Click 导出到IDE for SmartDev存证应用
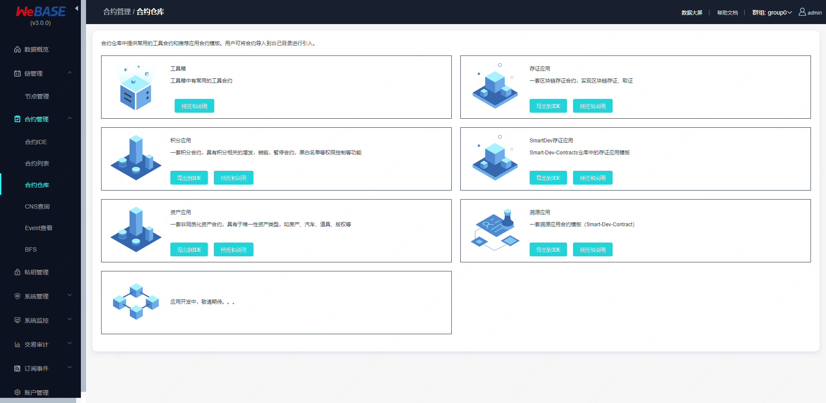 click(548, 178)
